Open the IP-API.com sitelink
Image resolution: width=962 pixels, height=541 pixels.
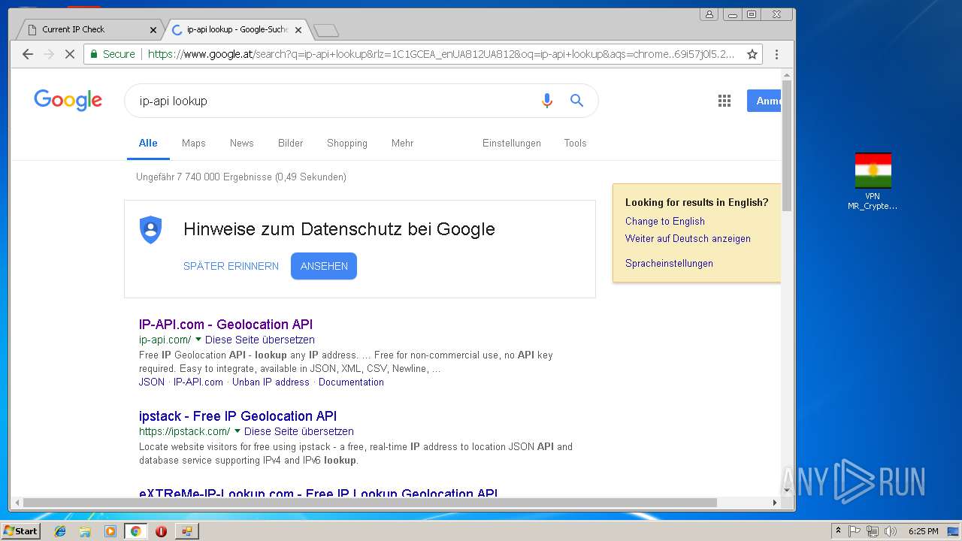[198, 382]
